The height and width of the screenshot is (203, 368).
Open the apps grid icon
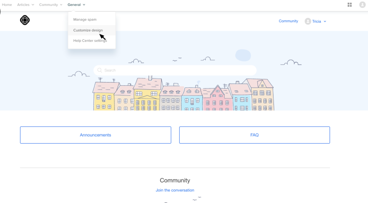pos(350,5)
